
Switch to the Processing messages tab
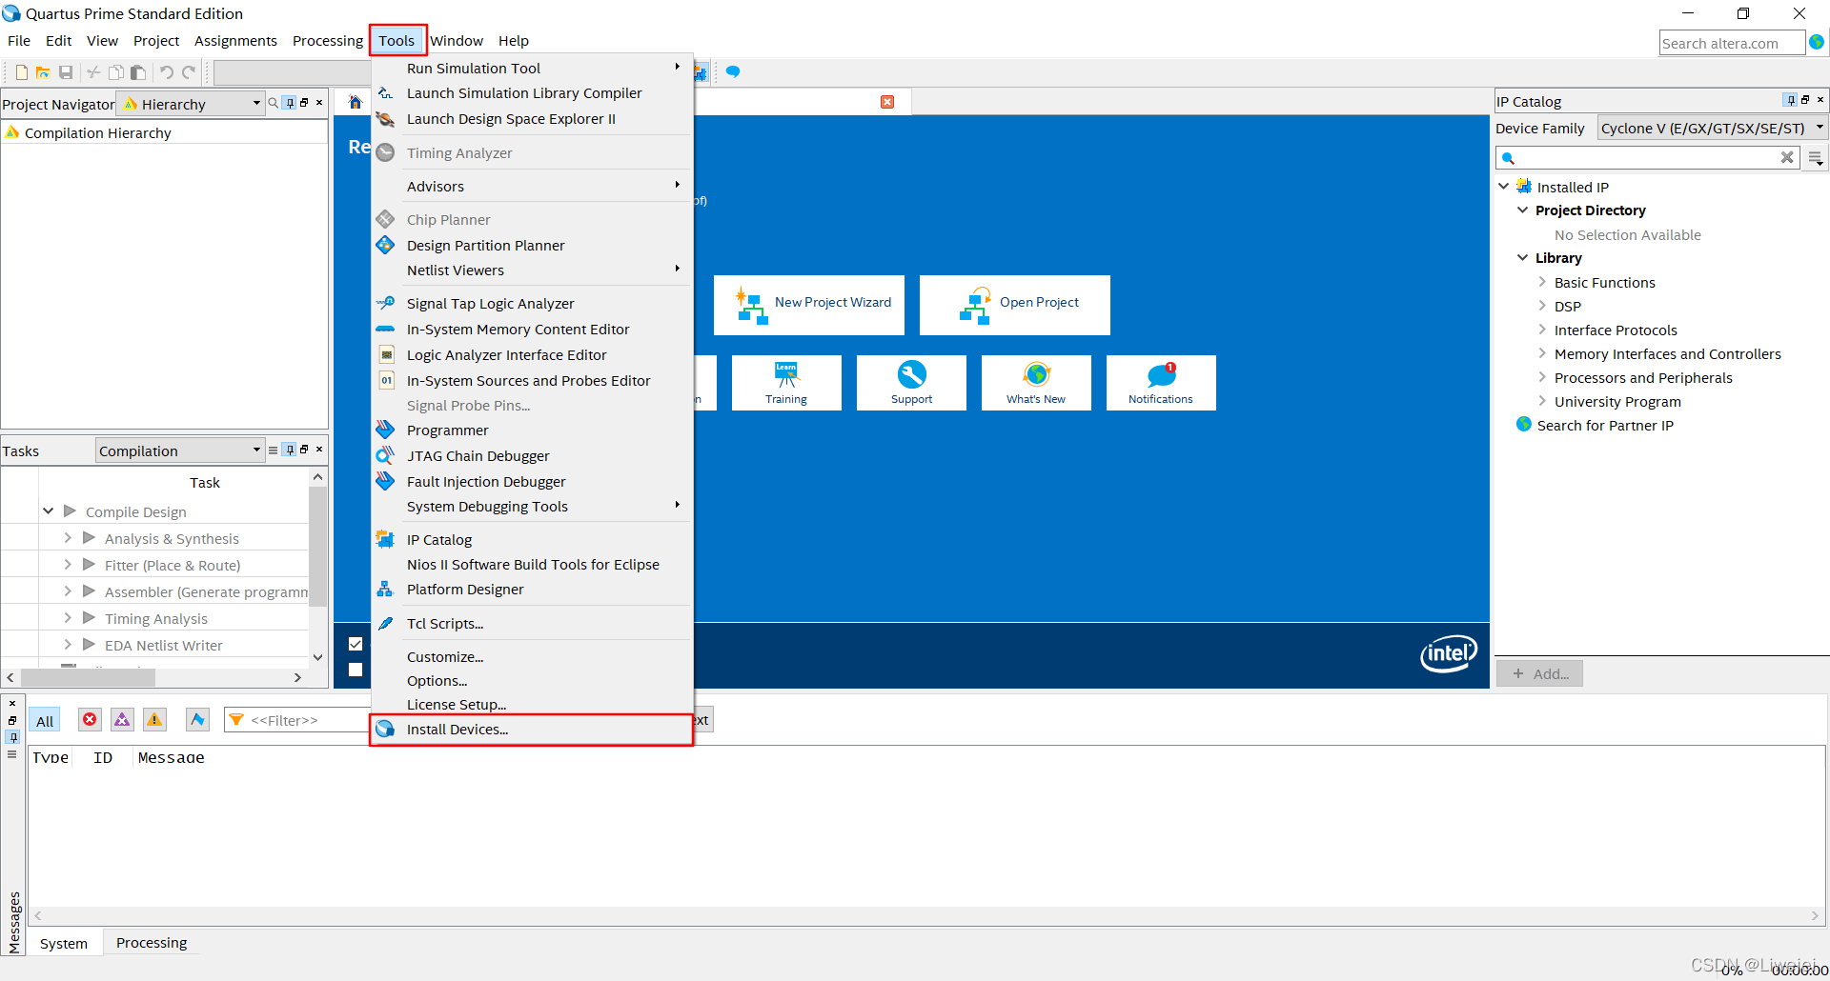click(x=152, y=943)
